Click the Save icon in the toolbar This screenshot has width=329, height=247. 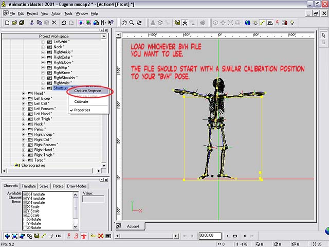(x=22, y=23)
